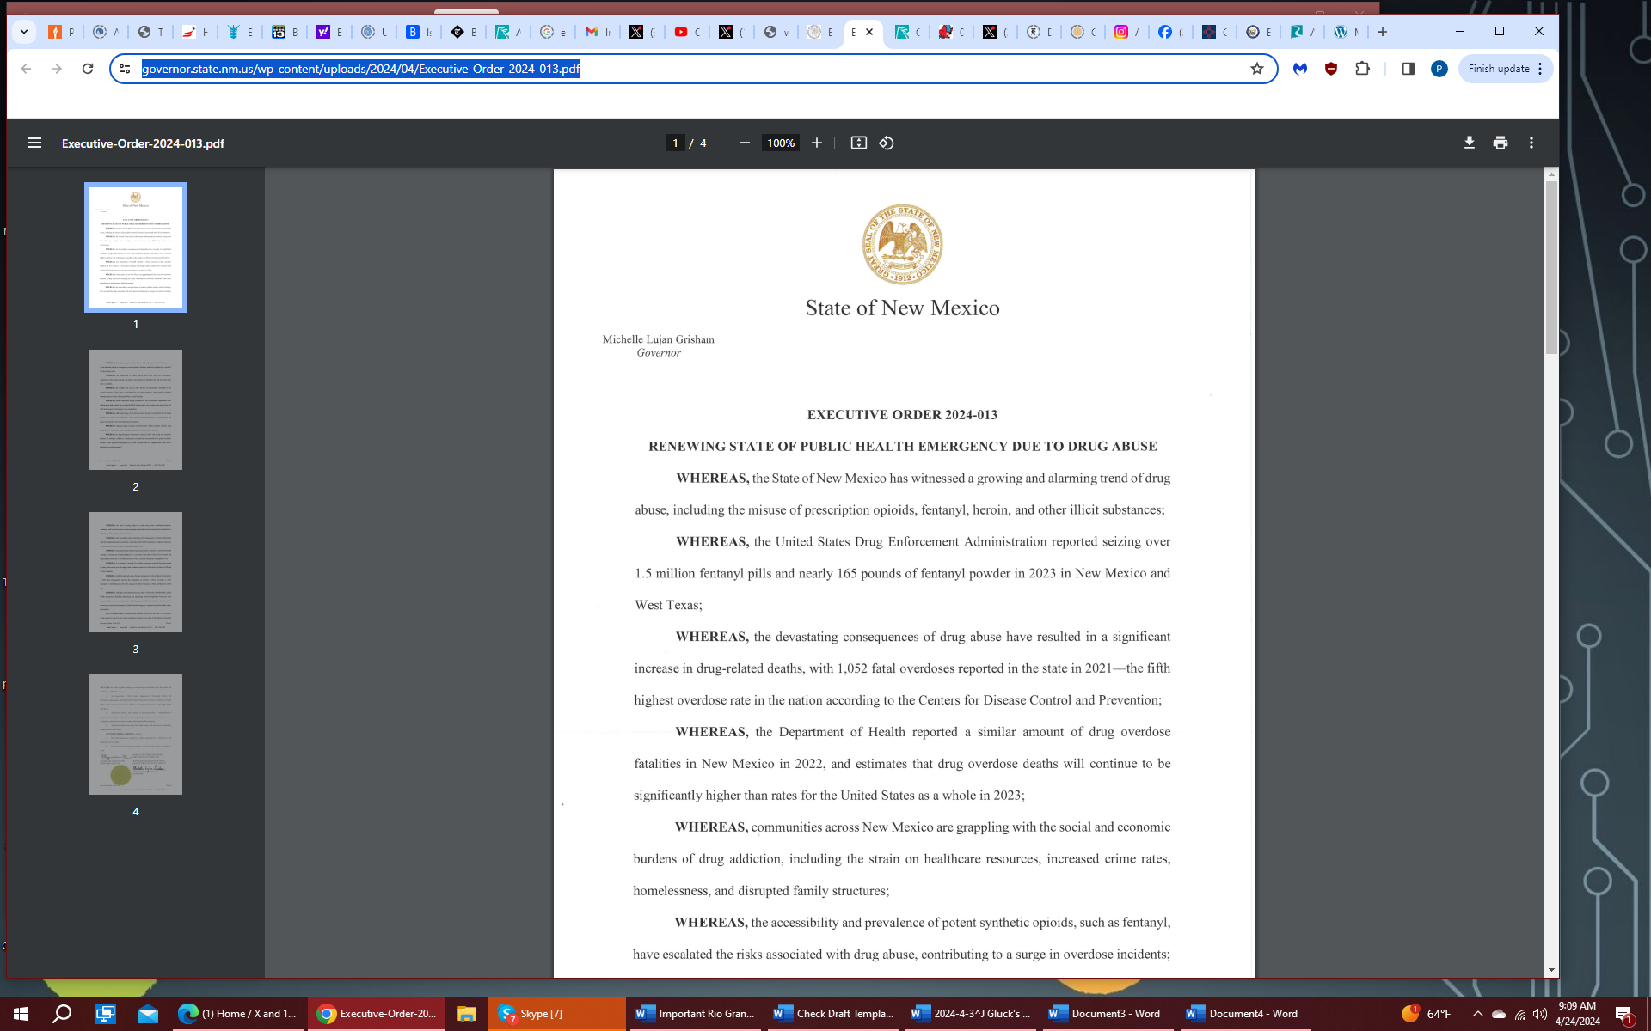Toggle the PDF sidebar with hamburger icon
Screen dimensions: 1651x1031
34,143
